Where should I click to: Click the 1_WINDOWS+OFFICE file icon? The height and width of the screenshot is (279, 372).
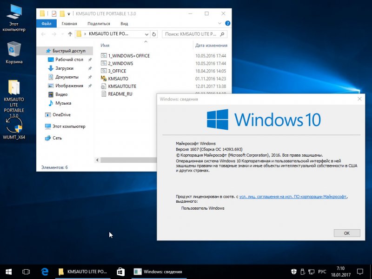point(104,56)
